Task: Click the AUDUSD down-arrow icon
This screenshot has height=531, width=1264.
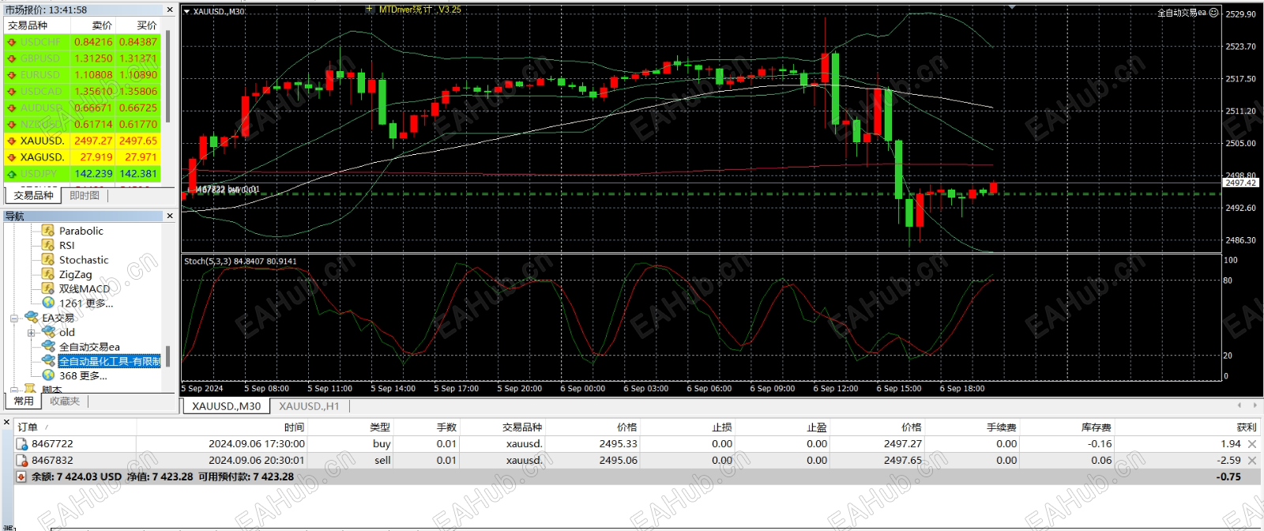Action: pos(12,108)
